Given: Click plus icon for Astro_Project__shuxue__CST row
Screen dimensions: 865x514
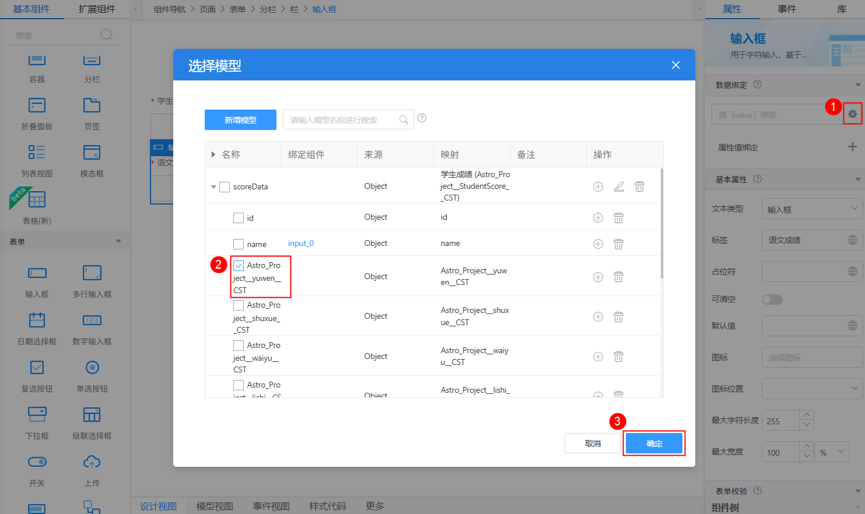Looking at the screenshot, I should pos(598,317).
